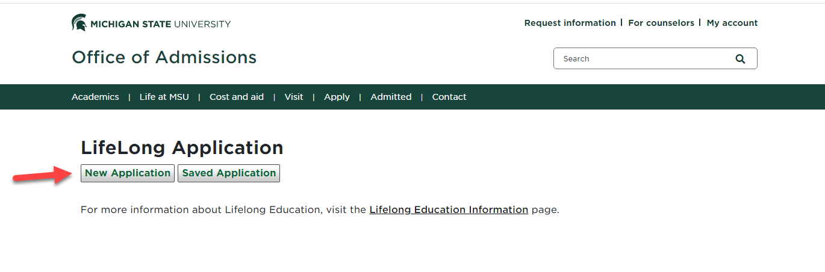This screenshot has width=825, height=272.
Task: Open the Admitted navigation item
Action: pyautogui.click(x=391, y=97)
